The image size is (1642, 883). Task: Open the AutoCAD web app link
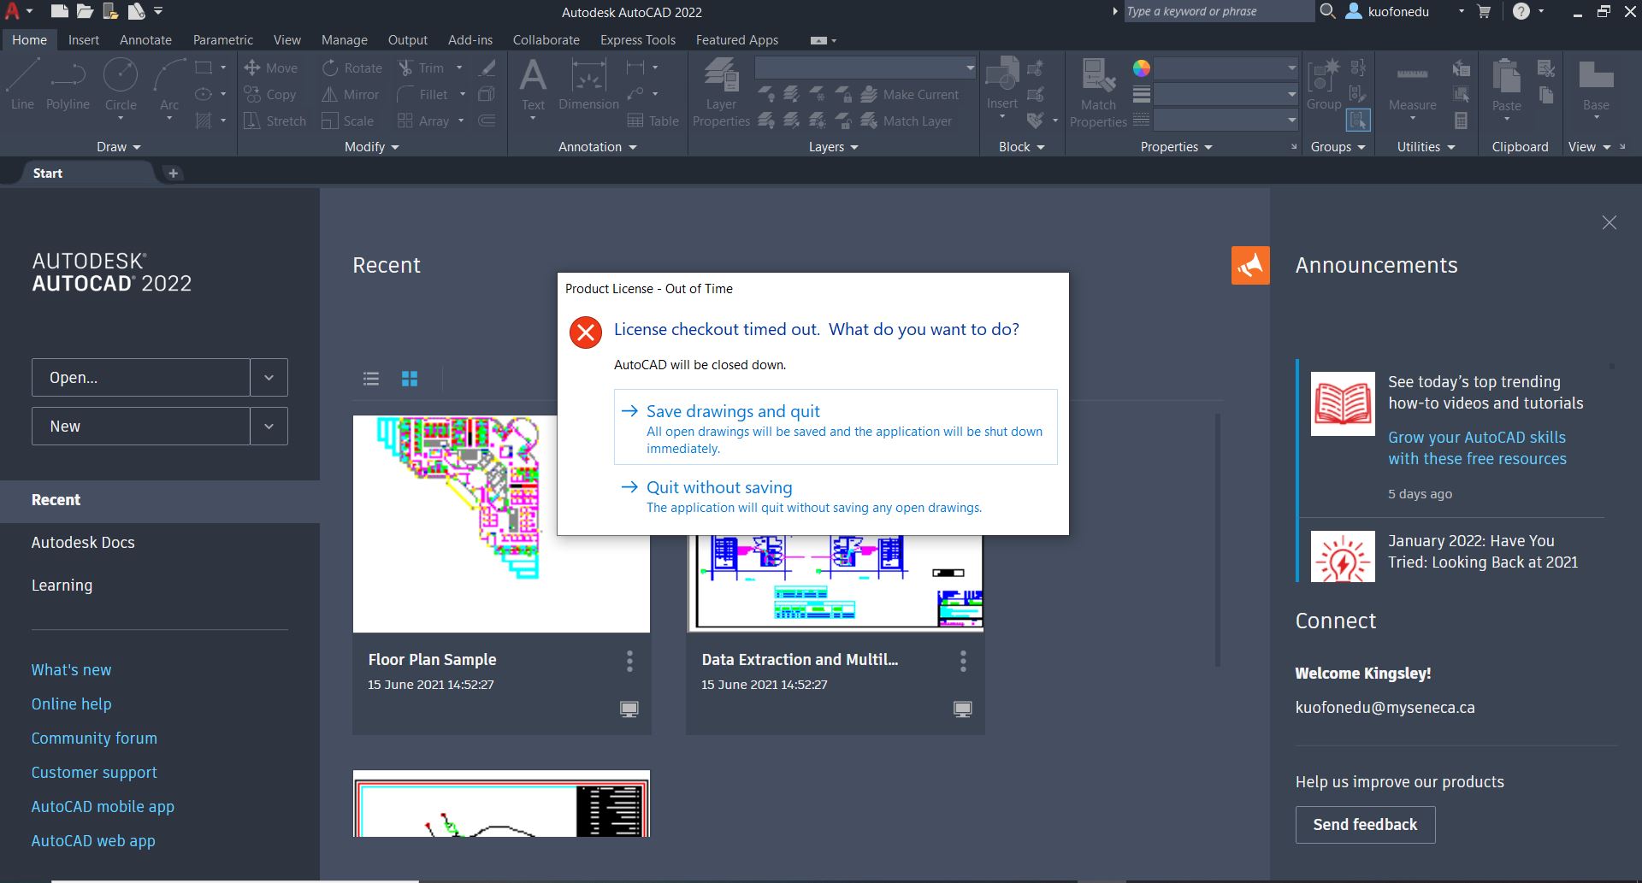(93, 841)
